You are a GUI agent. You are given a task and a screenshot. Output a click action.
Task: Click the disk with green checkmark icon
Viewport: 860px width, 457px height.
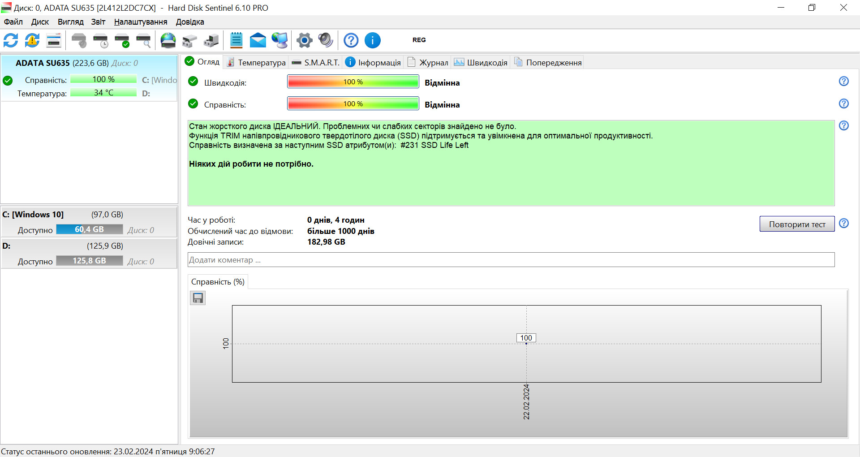pos(122,40)
